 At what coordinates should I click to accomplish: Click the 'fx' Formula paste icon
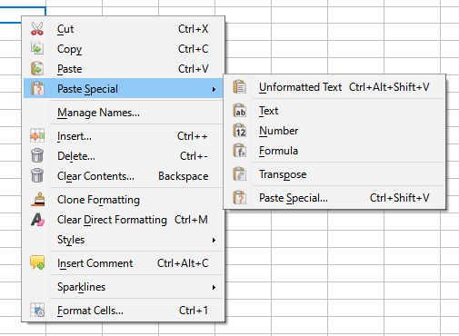(x=239, y=151)
